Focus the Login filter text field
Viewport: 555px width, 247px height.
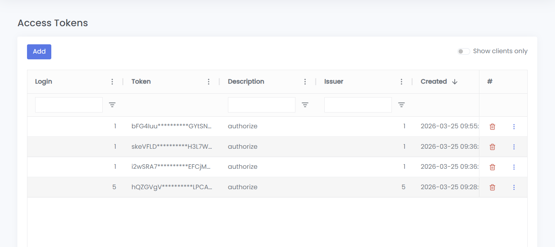coord(69,105)
